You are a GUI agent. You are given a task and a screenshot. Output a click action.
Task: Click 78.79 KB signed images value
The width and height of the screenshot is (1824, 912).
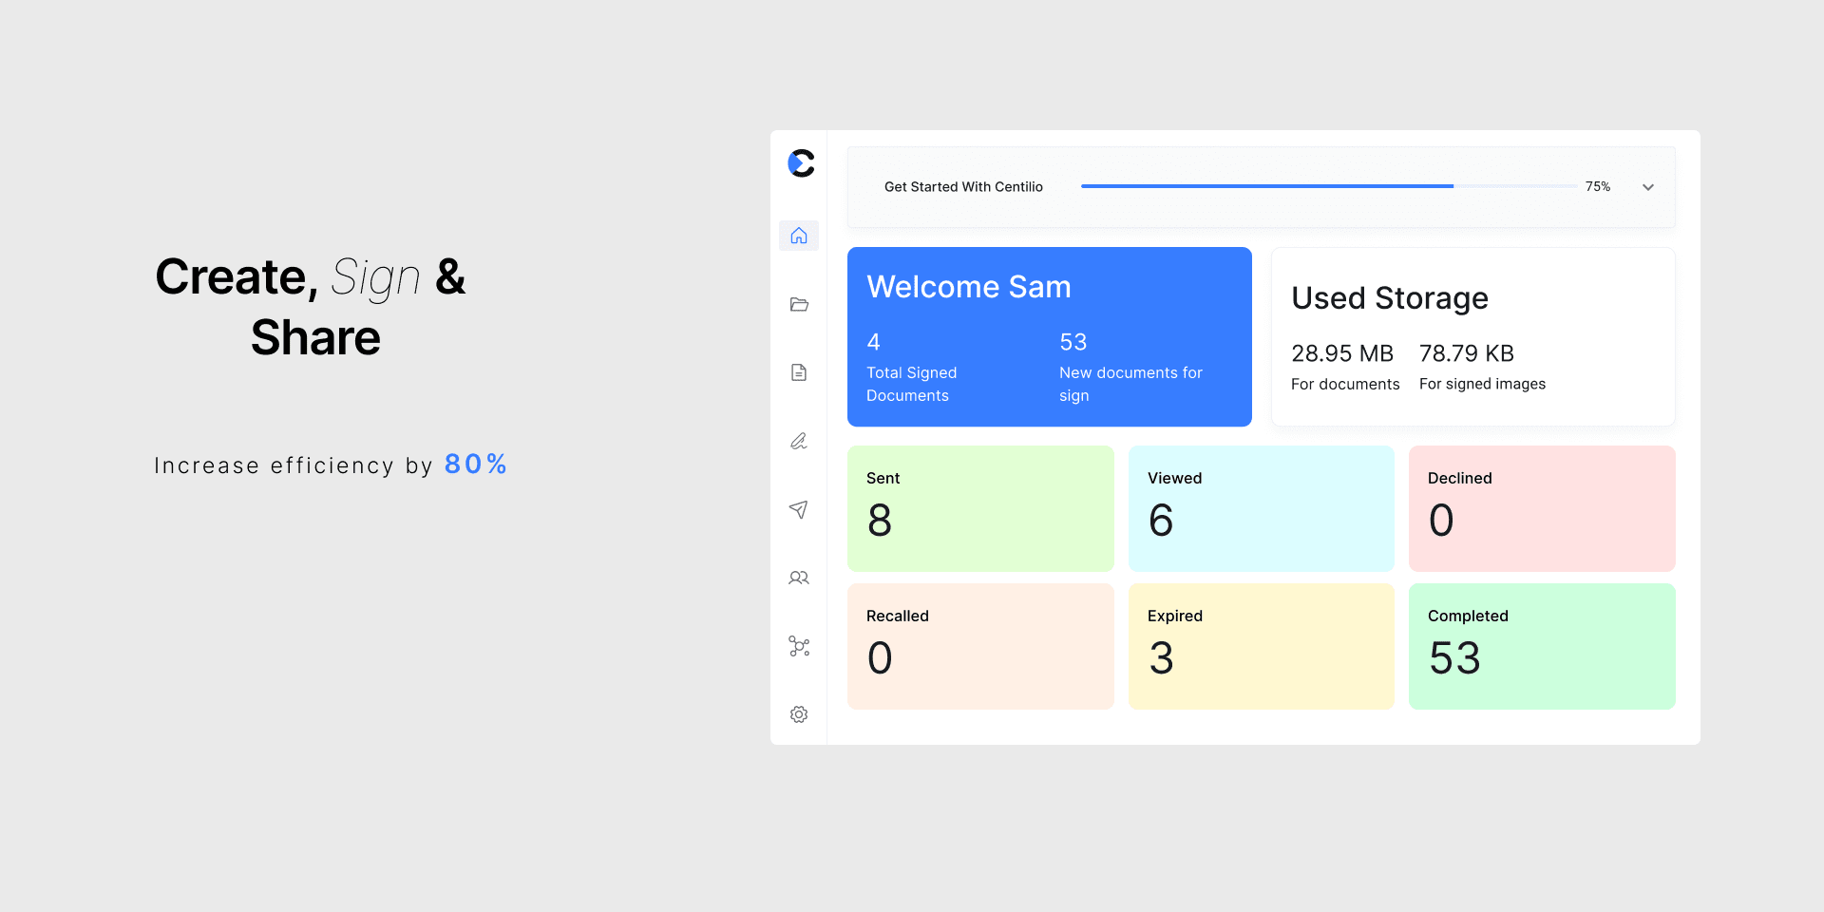(1467, 353)
